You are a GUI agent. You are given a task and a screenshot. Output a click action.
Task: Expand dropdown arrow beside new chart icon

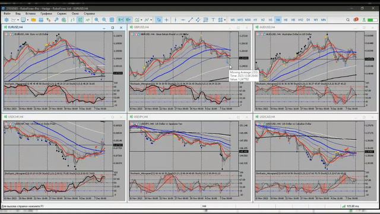coord(18,20)
